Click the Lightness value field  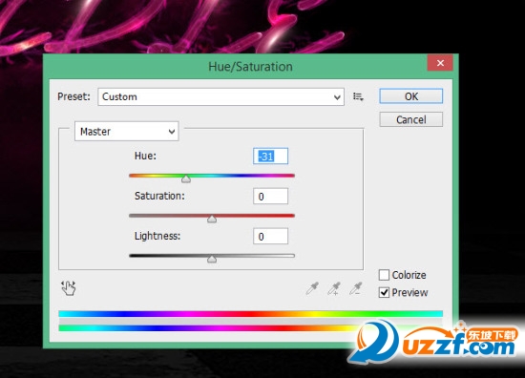click(270, 237)
